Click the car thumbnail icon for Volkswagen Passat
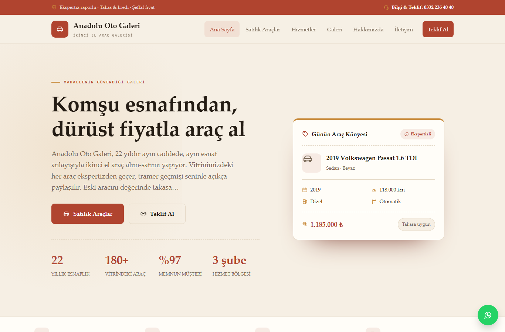The image size is (505, 332). click(312, 163)
